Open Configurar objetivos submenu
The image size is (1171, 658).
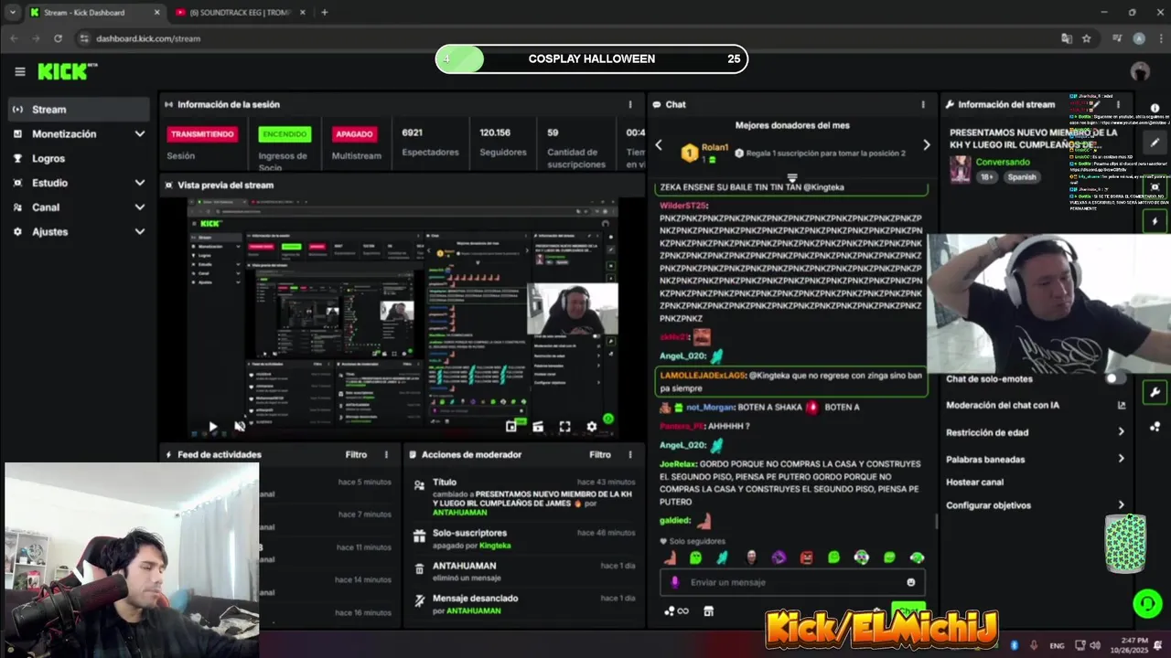point(1036,504)
